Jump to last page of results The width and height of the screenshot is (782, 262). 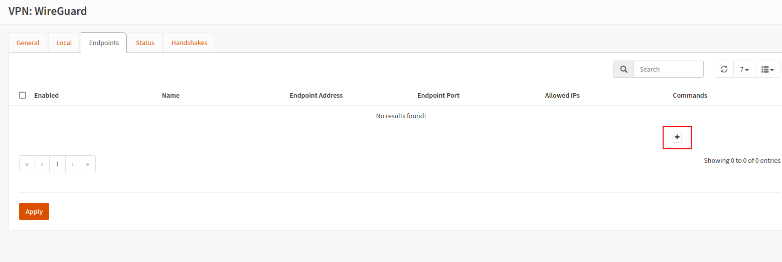tap(88, 164)
